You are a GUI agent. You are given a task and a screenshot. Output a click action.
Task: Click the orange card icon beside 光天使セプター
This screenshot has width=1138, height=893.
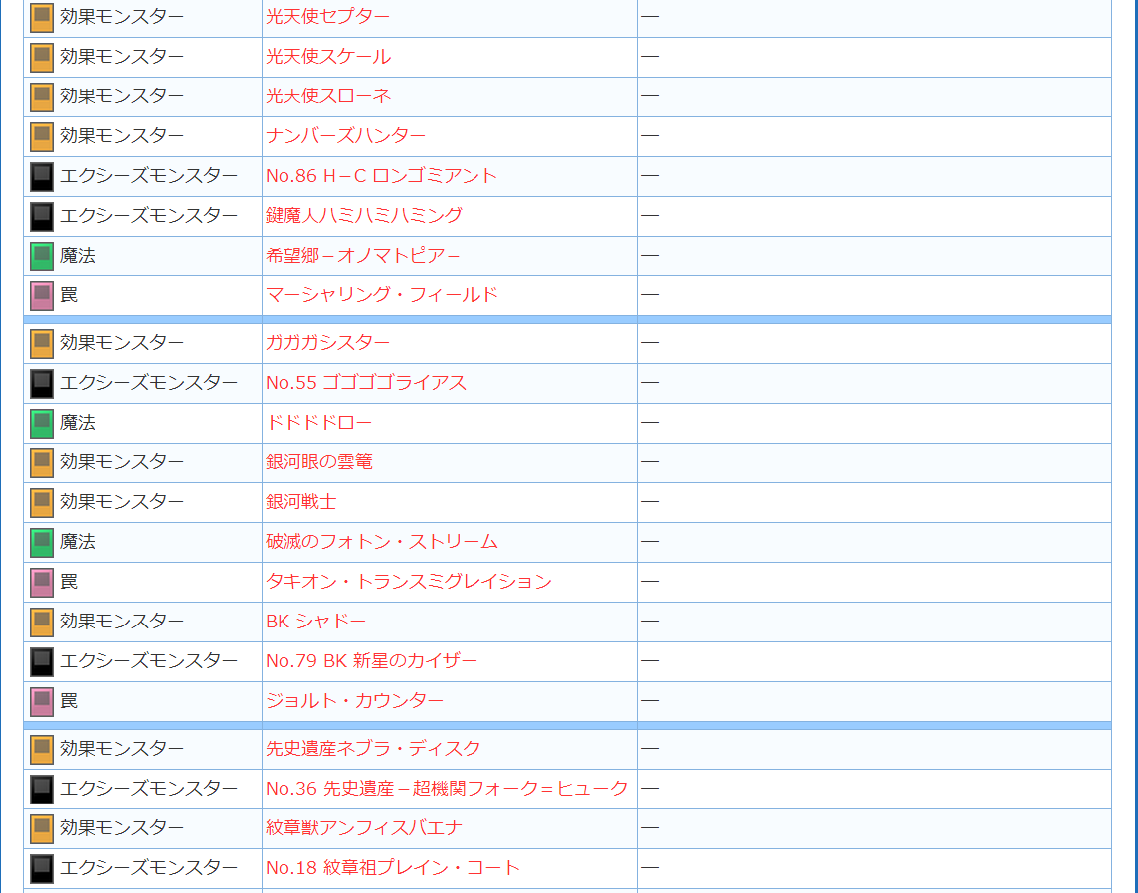pos(42,18)
